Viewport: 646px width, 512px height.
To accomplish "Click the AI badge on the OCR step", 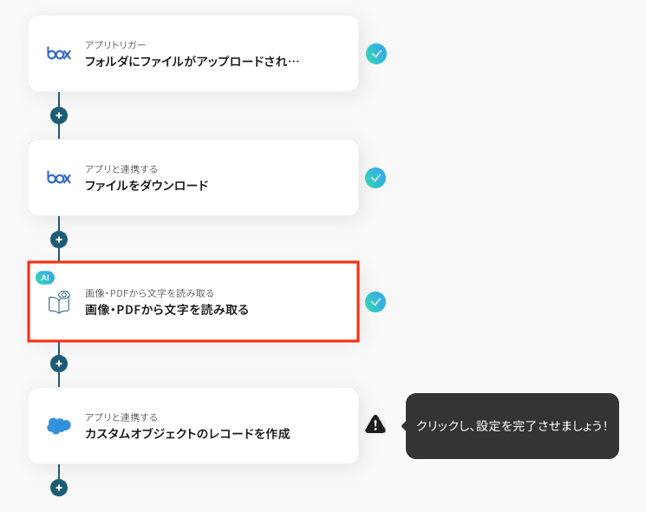I will click(x=45, y=278).
